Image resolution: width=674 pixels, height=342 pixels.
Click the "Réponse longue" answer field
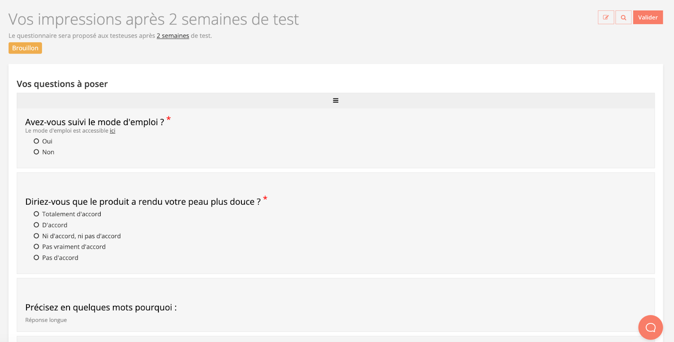[x=46, y=320]
